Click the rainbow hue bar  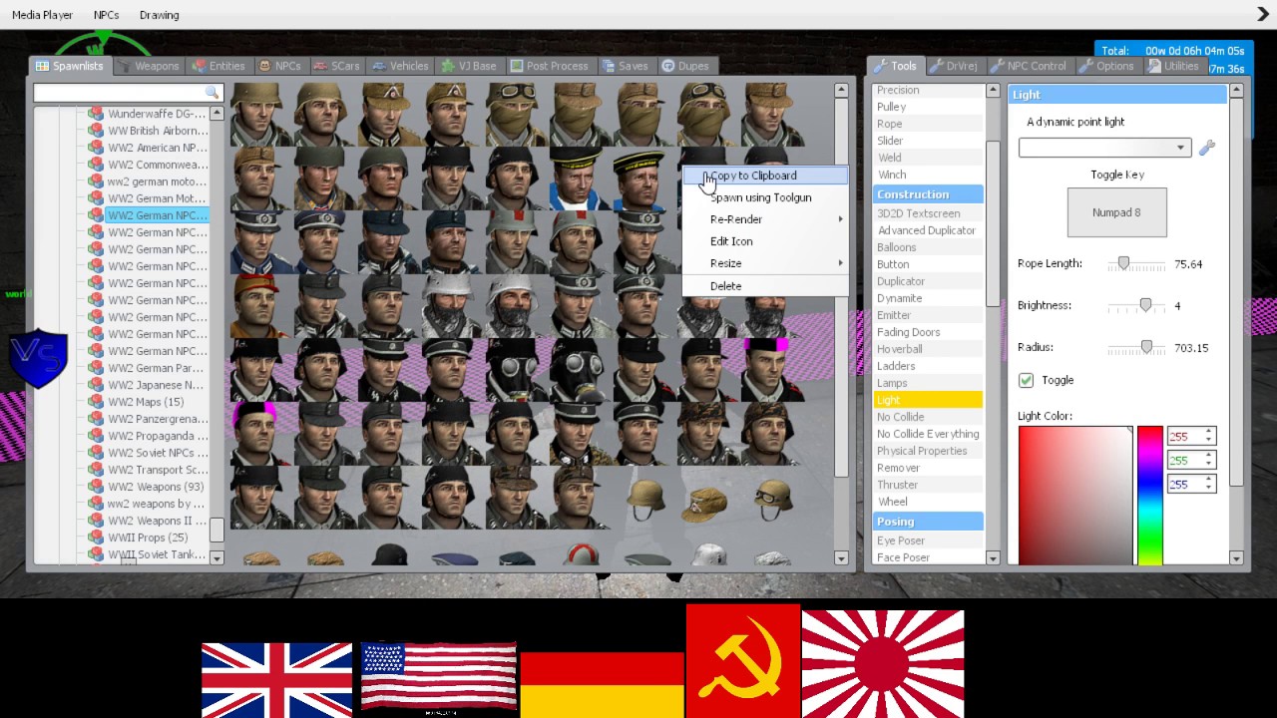point(1149,496)
